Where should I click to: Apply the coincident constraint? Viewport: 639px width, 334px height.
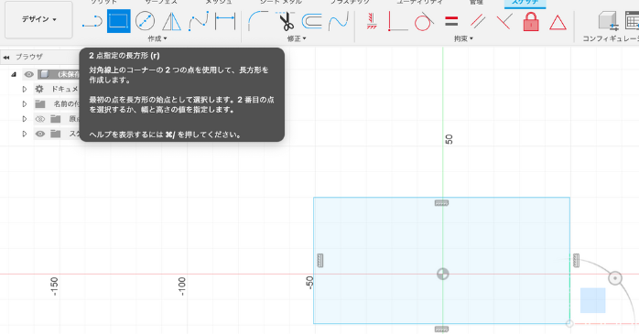397,21
